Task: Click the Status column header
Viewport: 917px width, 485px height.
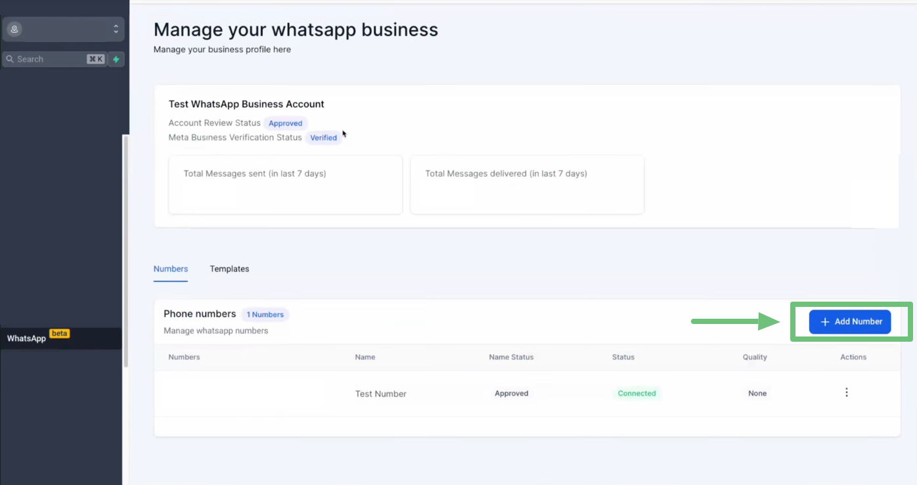Action: pyautogui.click(x=623, y=357)
